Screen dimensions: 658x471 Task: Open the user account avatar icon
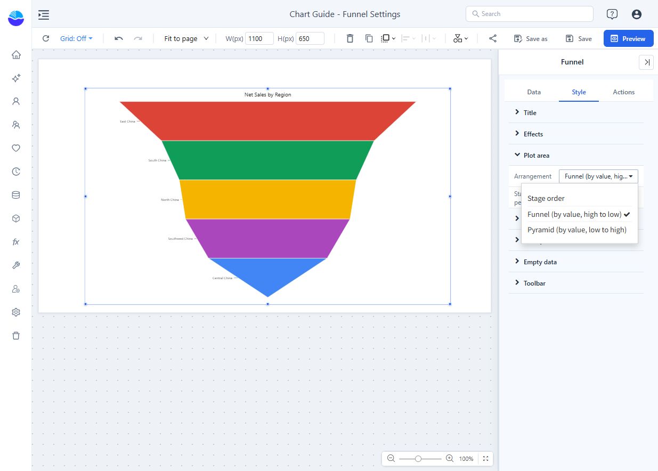click(636, 14)
